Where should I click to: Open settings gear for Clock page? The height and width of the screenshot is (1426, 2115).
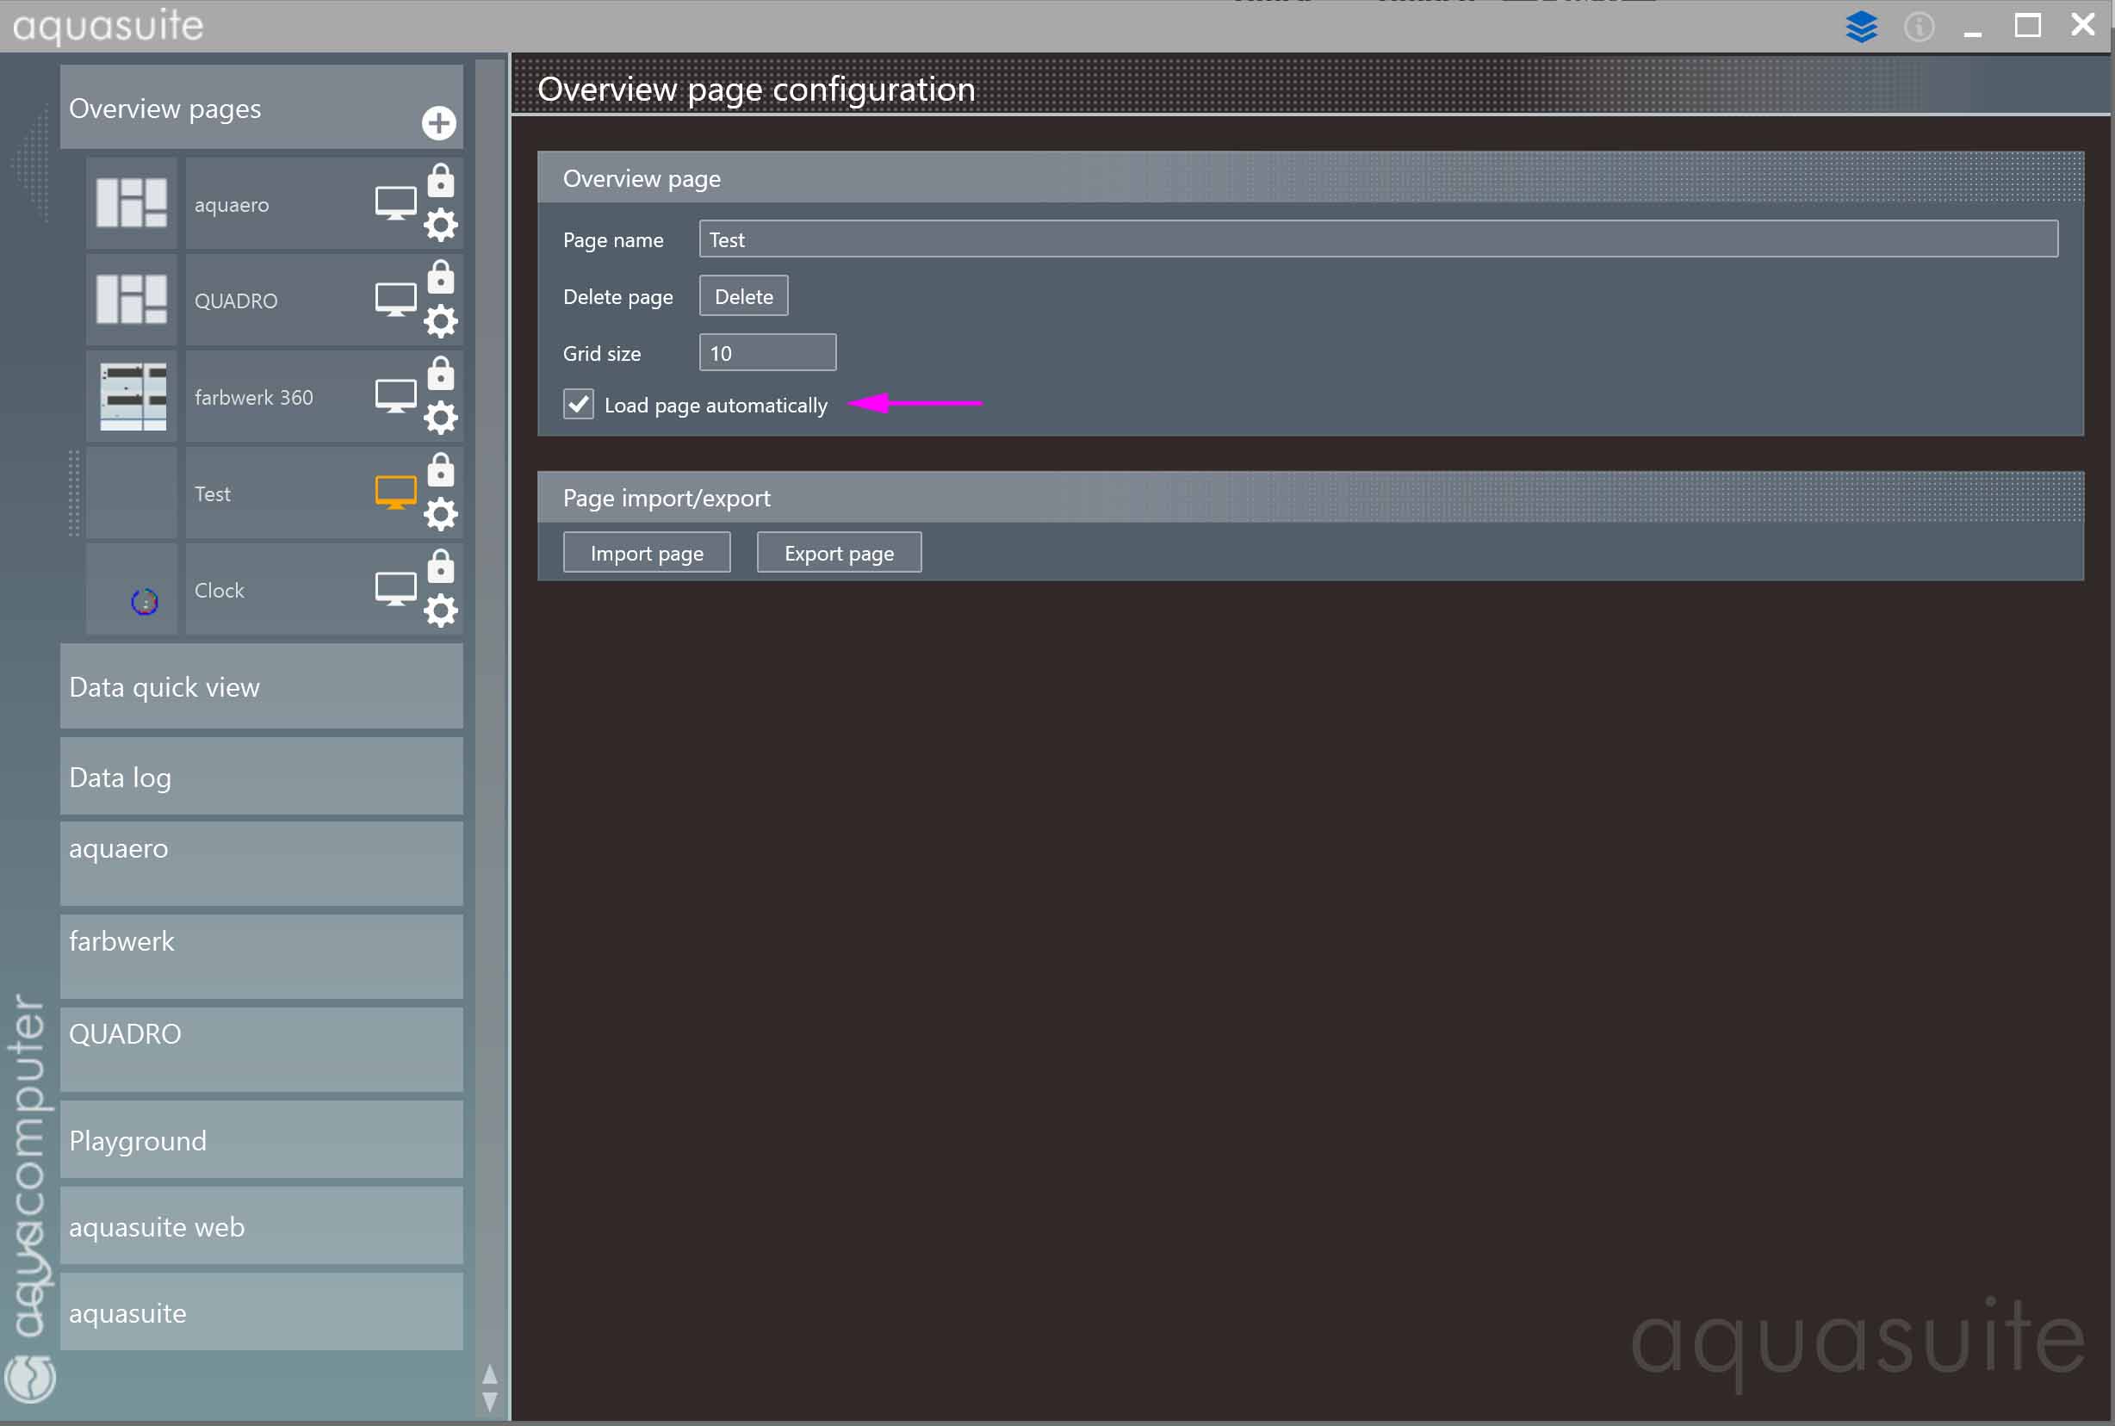440,611
